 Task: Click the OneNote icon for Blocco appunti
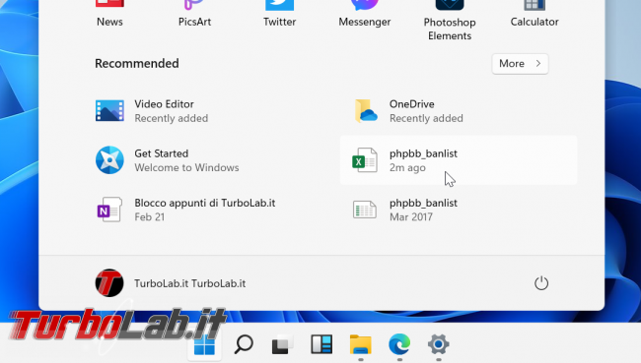109,210
